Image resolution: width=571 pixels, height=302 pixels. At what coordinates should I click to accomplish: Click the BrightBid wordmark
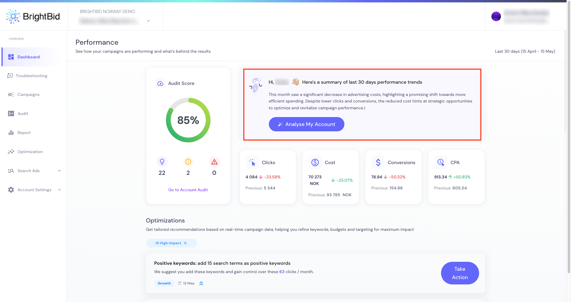coord(41,16)
